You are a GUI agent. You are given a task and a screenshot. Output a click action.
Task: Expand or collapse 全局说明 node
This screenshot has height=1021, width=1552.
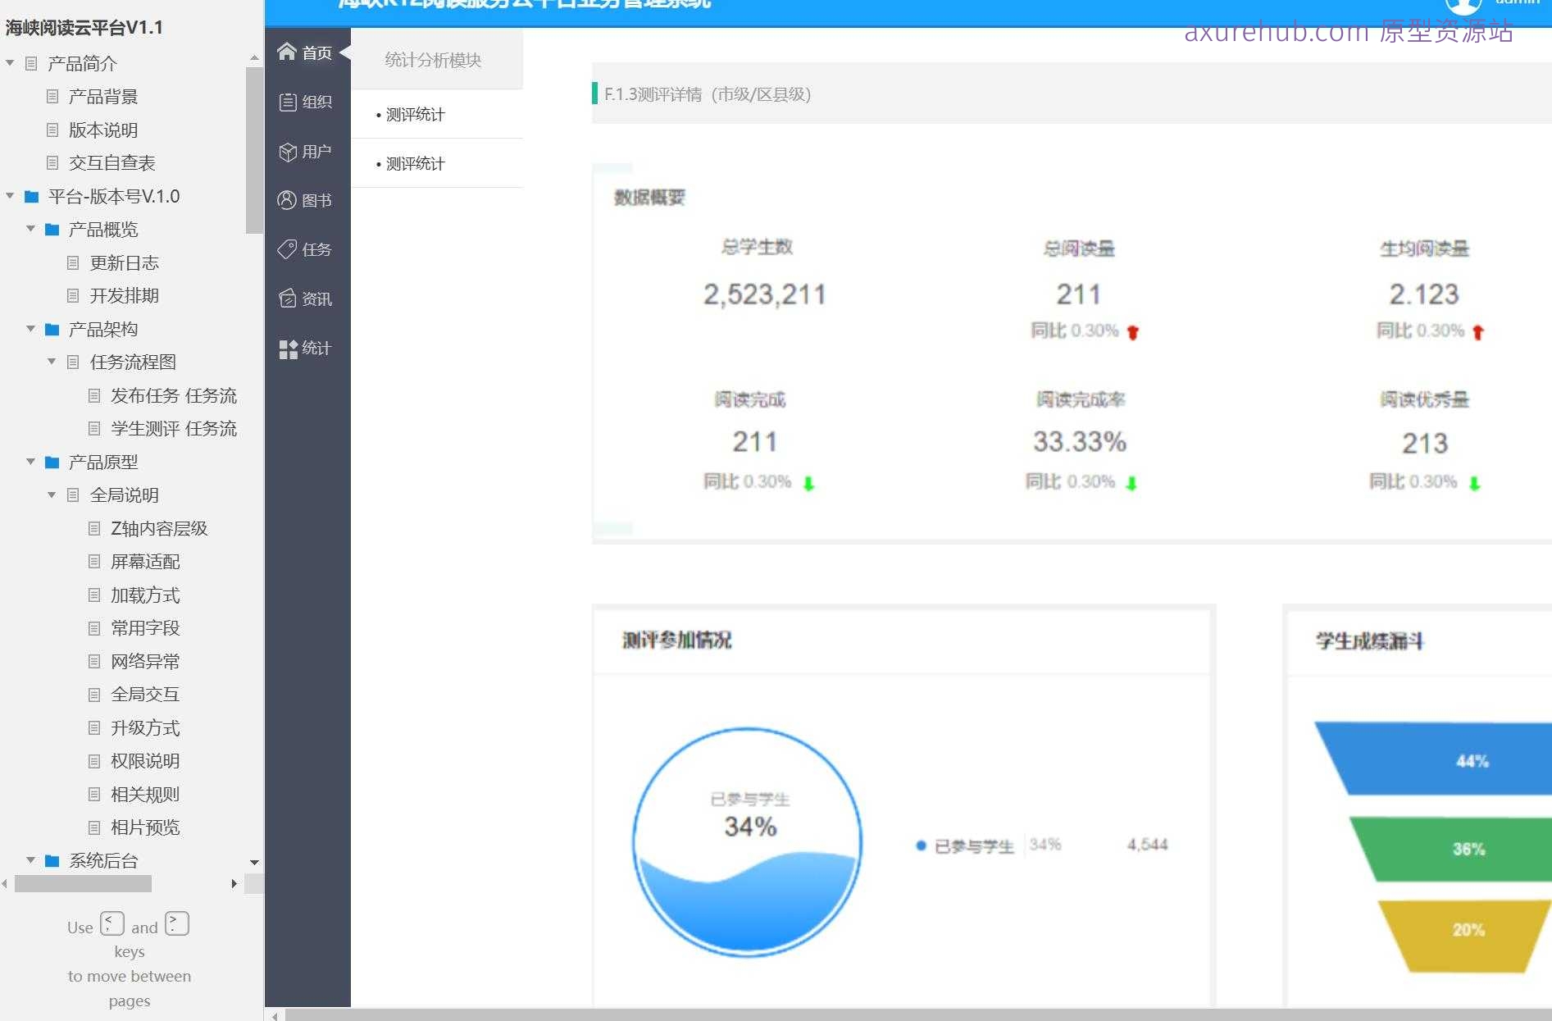pyautogui.click(x=52, y=495)
